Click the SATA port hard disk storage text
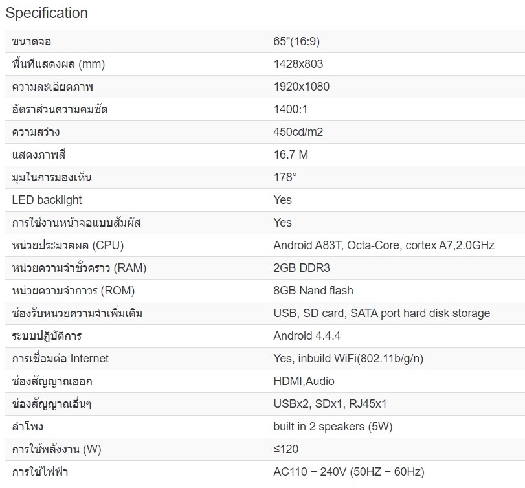525x488 pixels. point(420,313)
